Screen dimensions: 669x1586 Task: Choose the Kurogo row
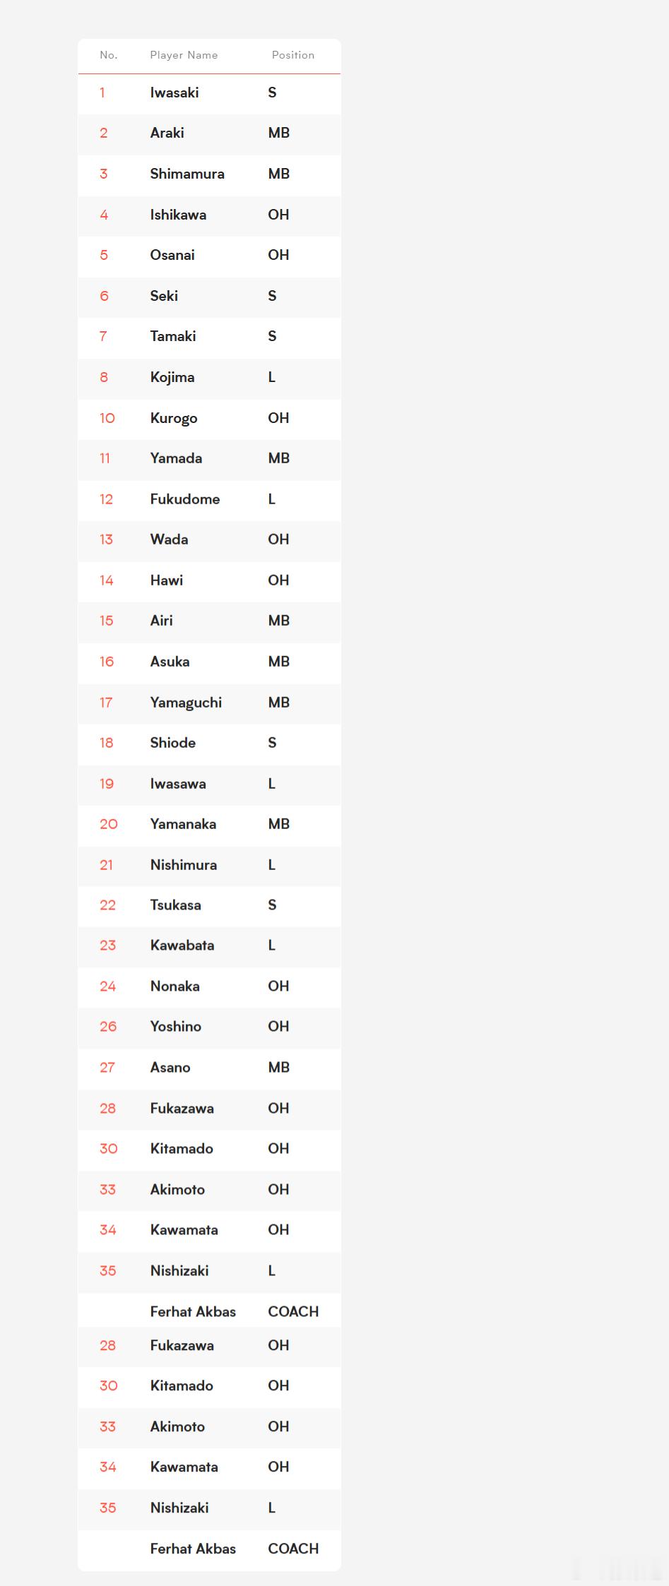tap(209, 419)
